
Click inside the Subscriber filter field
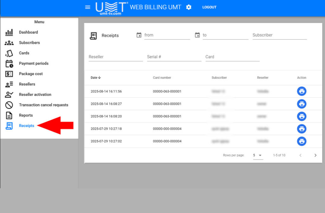(279, 35)
